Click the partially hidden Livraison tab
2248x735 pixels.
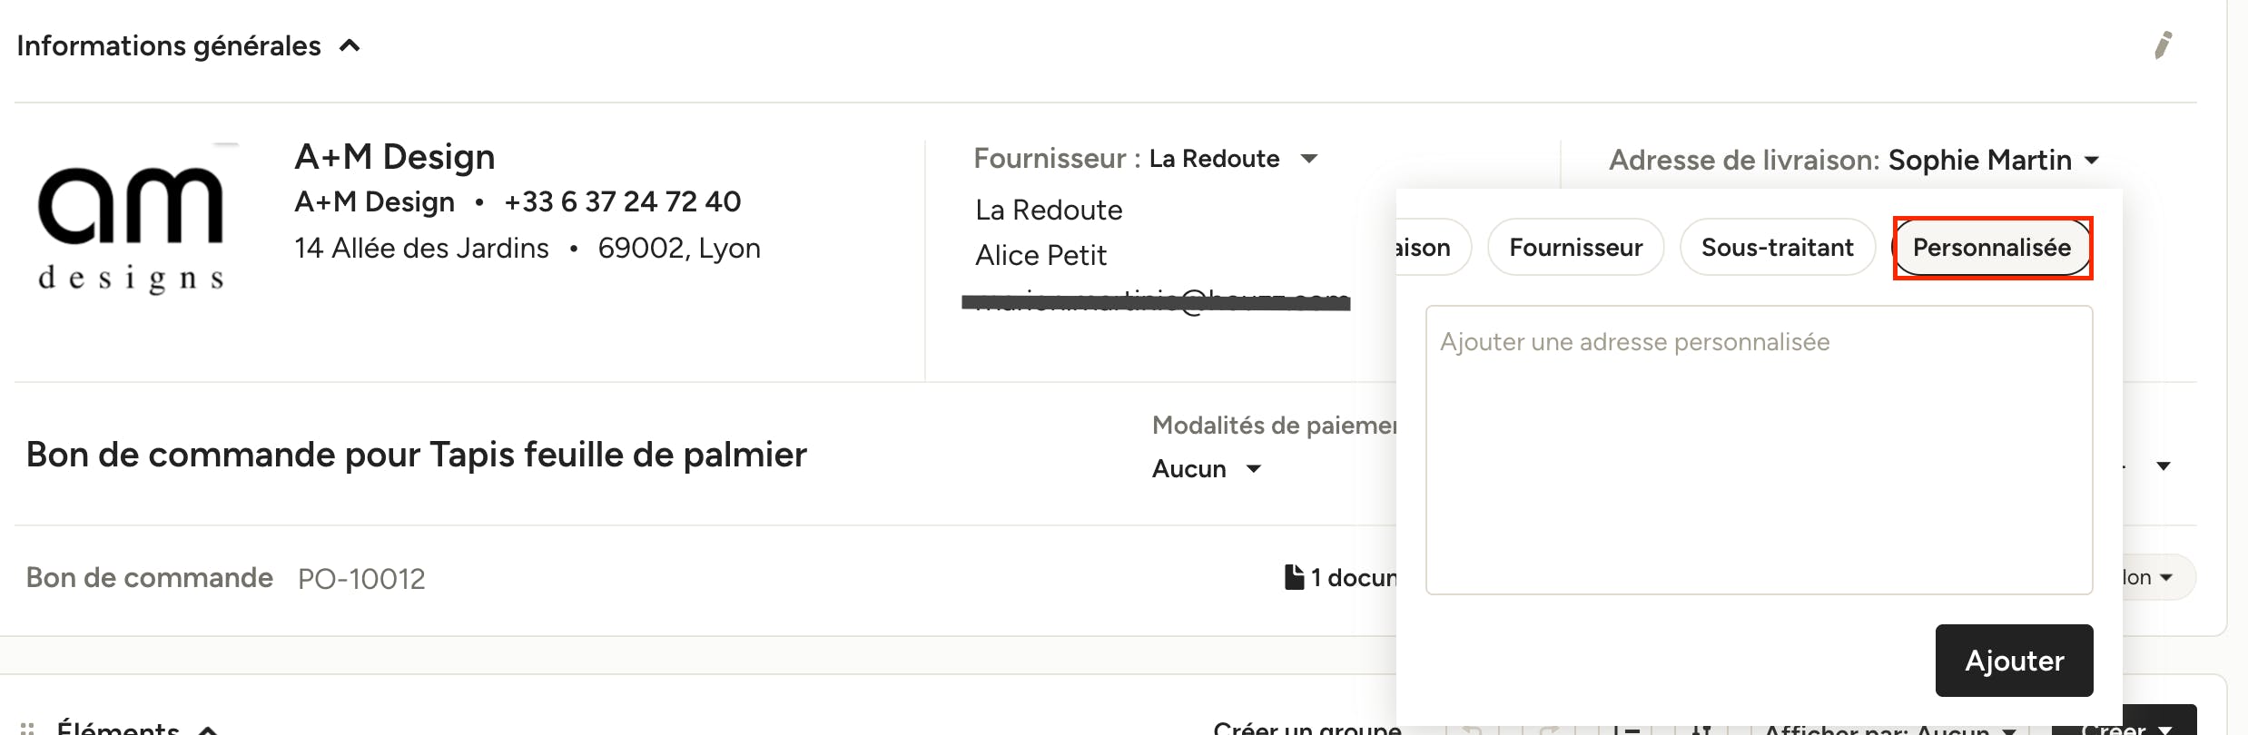coord(1433,247)
